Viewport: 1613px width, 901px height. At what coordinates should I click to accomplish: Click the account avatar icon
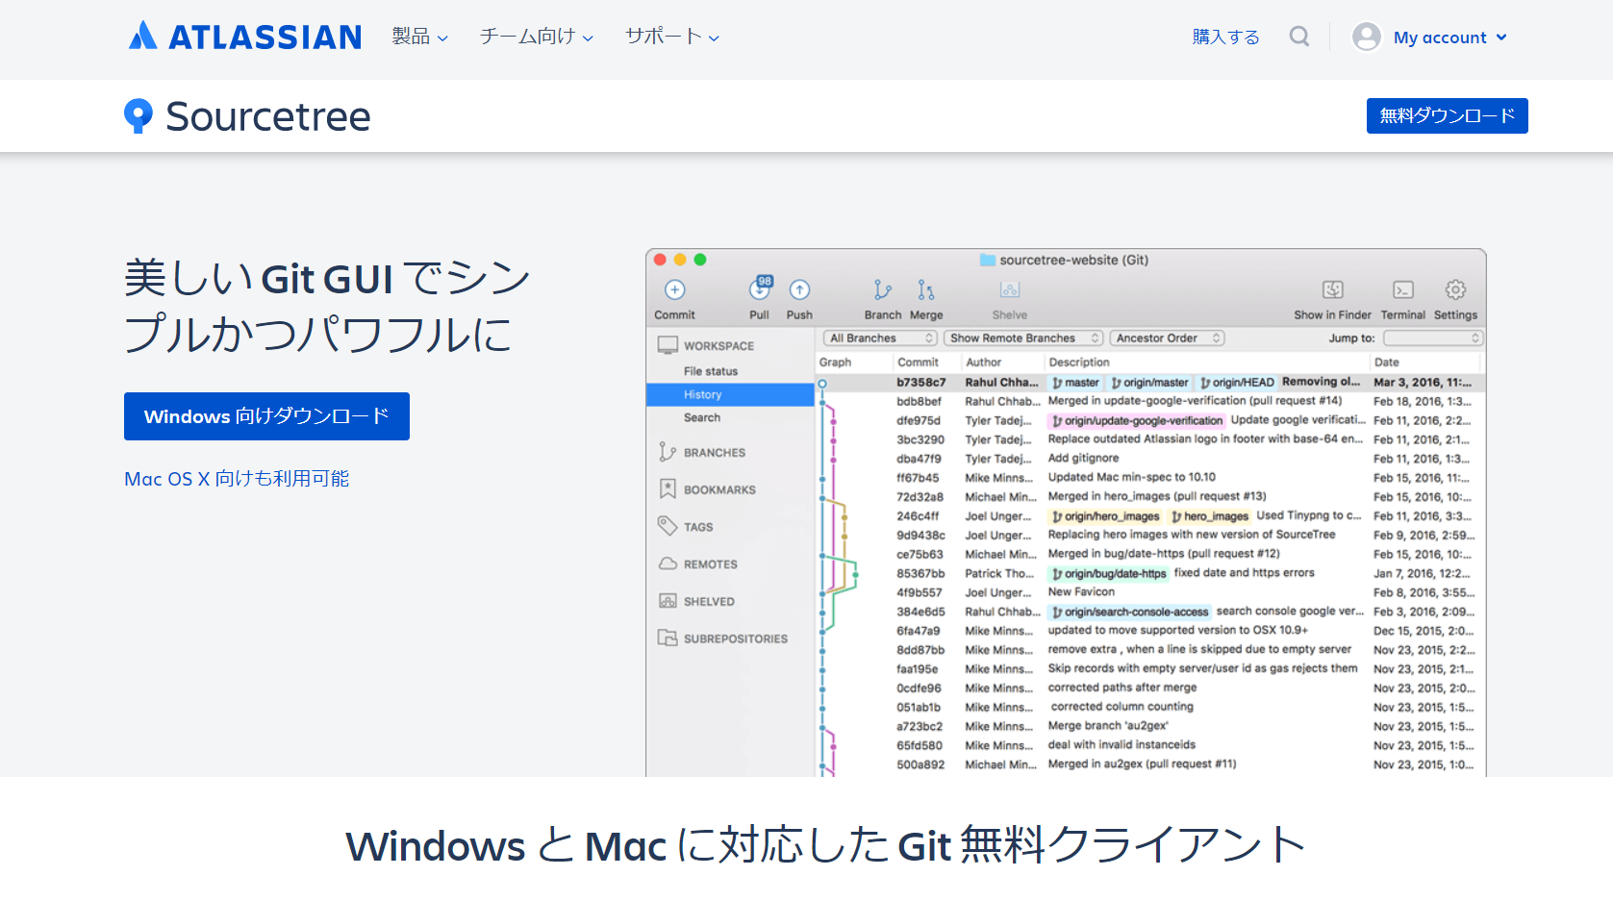[x=1366, y=37]
